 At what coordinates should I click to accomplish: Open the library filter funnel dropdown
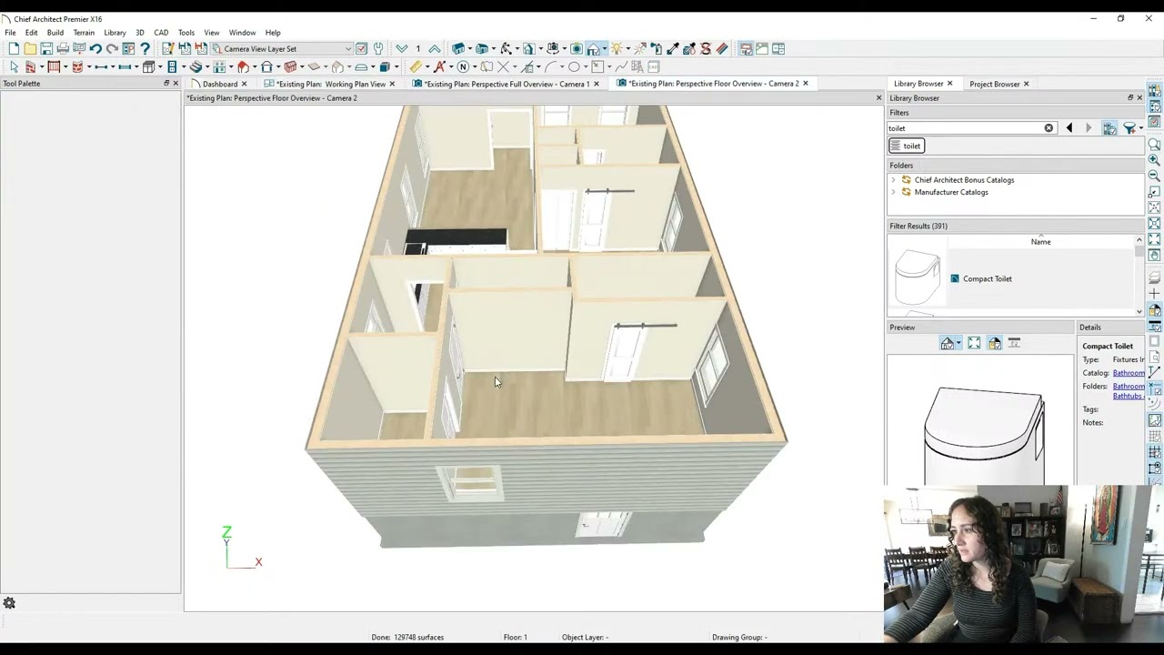tap(1140, 128)
